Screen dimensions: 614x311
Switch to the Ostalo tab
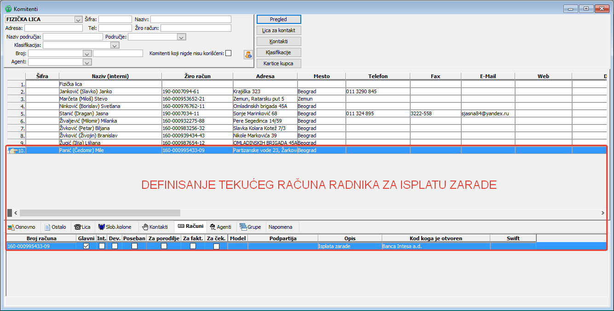tap(55, 227)
